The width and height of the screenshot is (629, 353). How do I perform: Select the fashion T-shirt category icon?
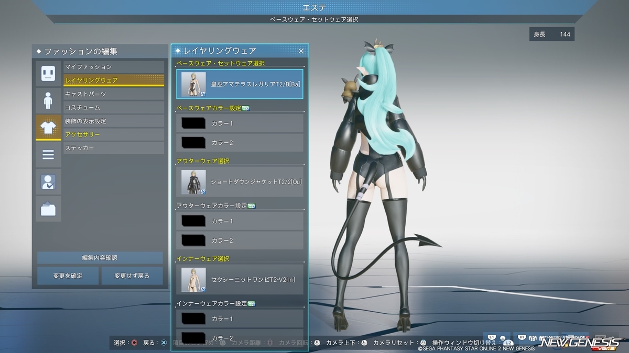(x=48, y=128)
